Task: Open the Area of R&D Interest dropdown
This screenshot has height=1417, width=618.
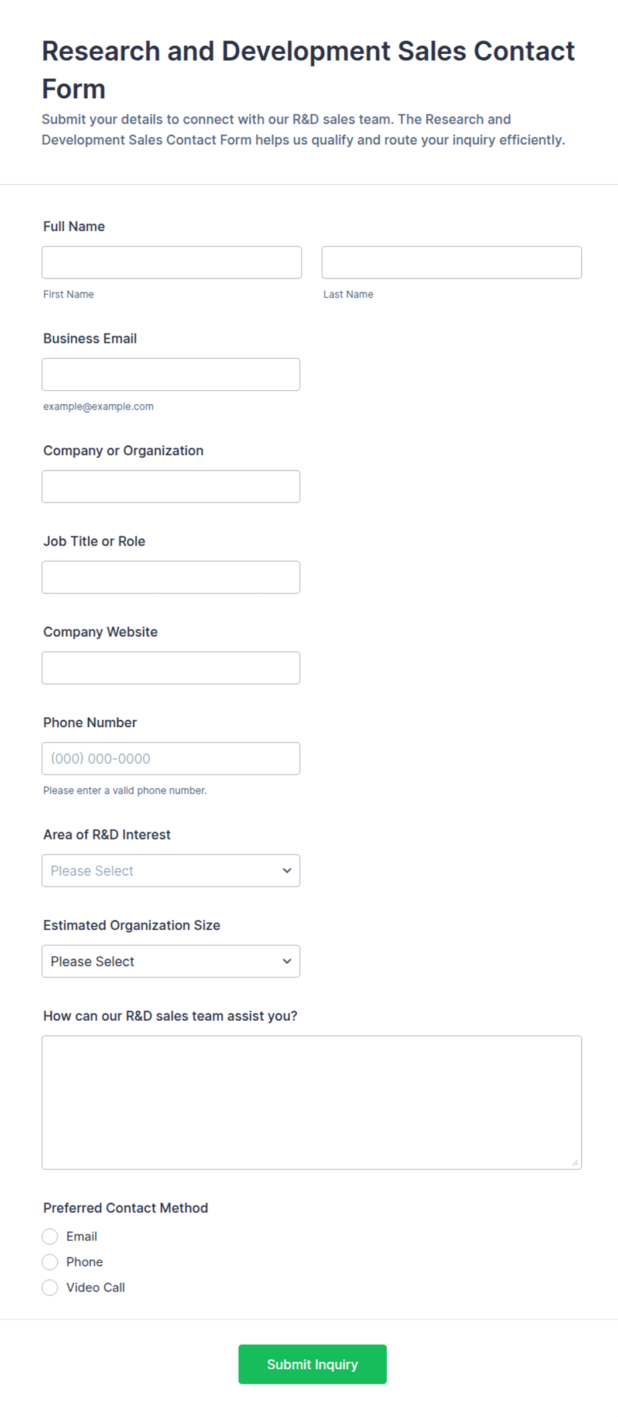Action: point(171,871)
